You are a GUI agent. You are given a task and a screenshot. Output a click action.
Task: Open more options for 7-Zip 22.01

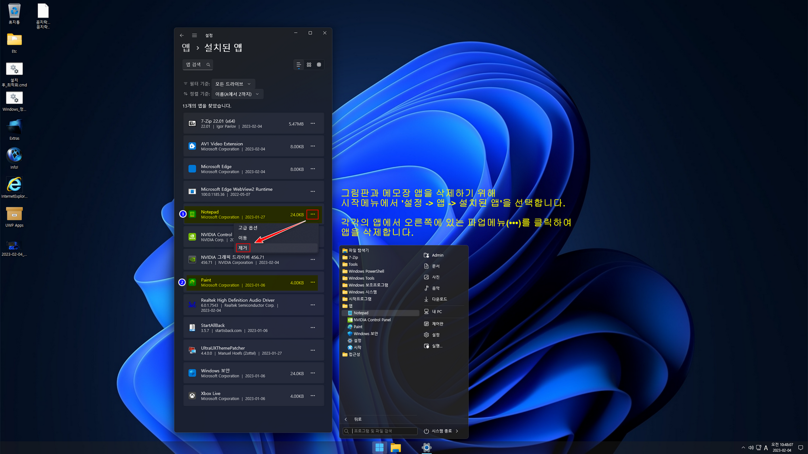coord(313,124)
